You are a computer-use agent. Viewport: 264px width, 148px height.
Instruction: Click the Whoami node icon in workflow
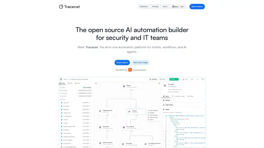click(x=124, y=86)
